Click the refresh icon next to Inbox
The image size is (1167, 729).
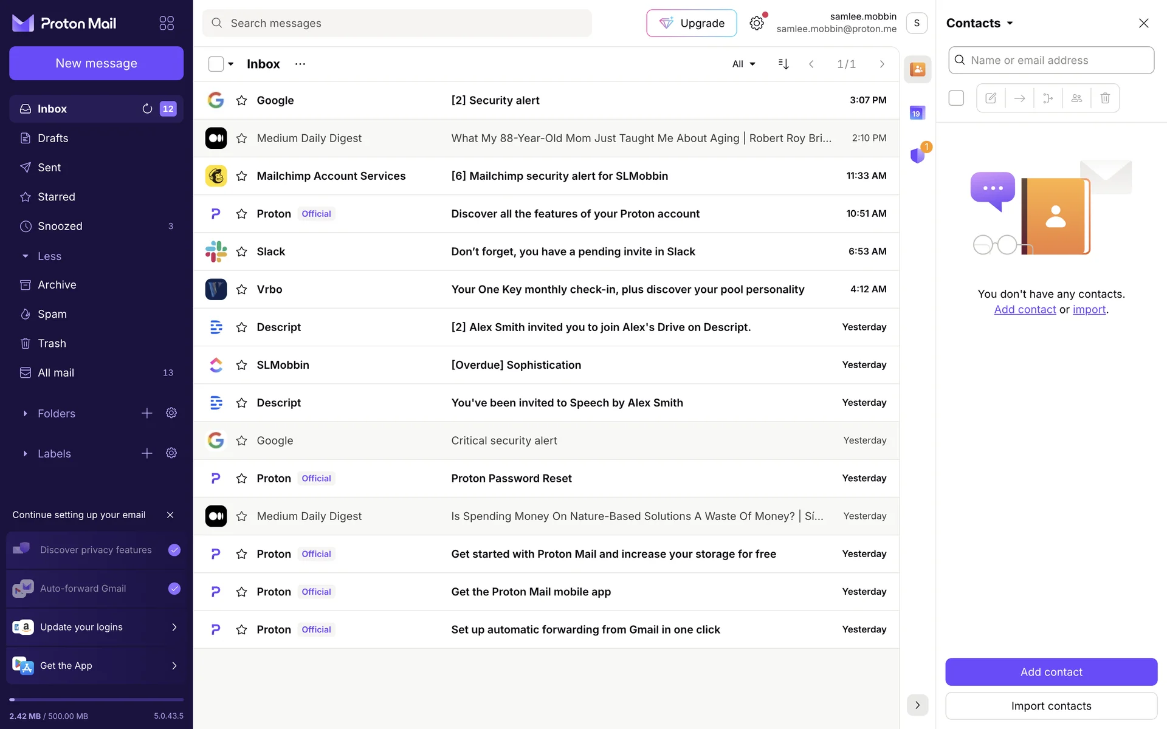pos(147,109)
